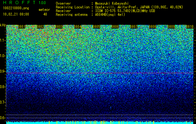The width and height of the screenshot is (196, 124).
Task: Click the cyan signal-level strip at bottom
Action: coord(100,122)
